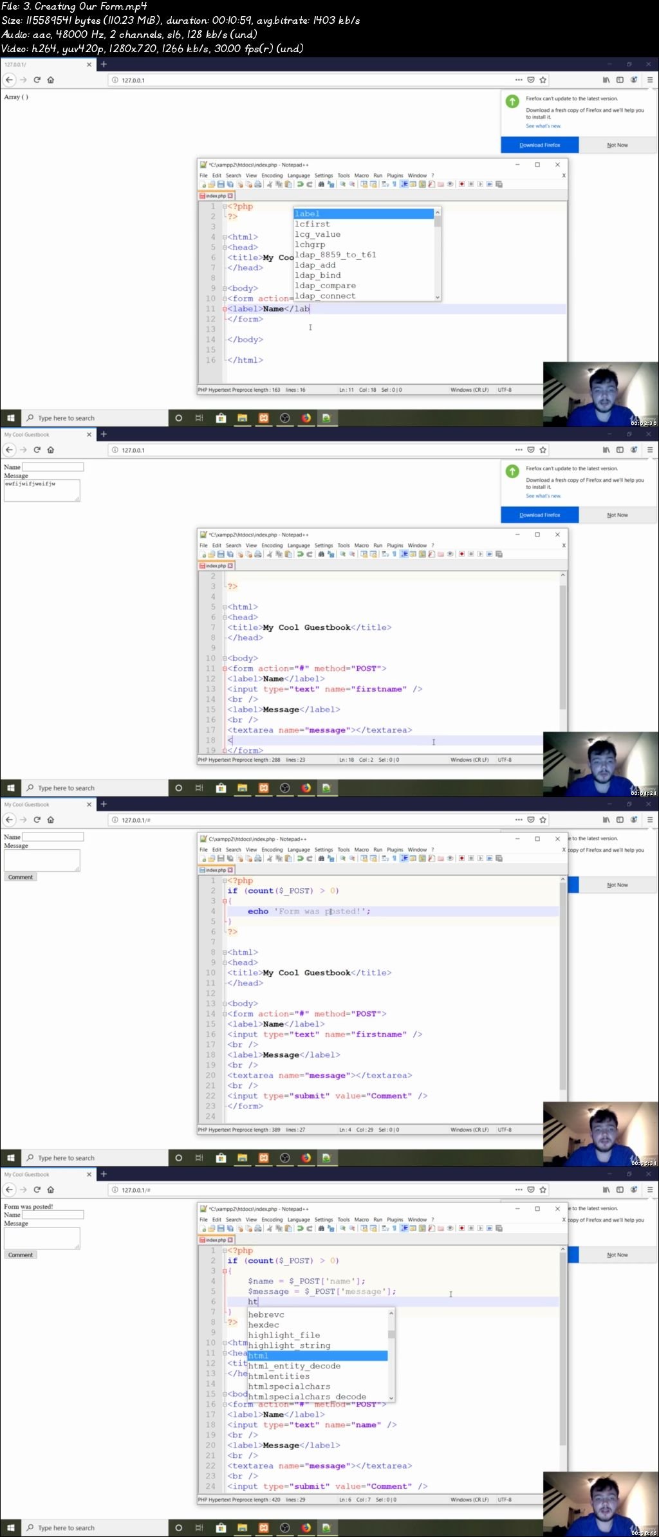Select 'htmlentities' in the autocomplete popup

(317, 1376)
